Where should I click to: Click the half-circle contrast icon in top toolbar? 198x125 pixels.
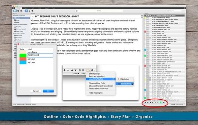(x=32, y=11)
